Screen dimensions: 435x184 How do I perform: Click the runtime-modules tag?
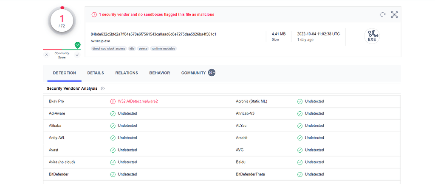pos(164,49)
